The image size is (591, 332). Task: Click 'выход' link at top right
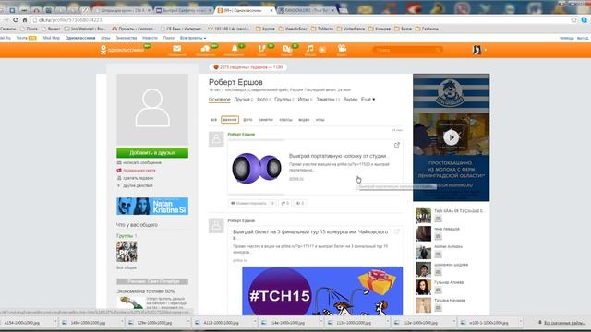[x=583, y=38]
